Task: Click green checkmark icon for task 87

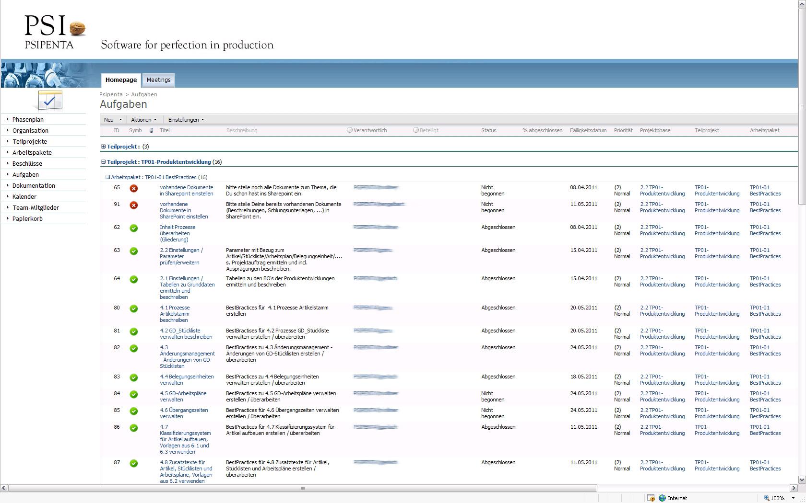Action: click(x=134, y=464)
